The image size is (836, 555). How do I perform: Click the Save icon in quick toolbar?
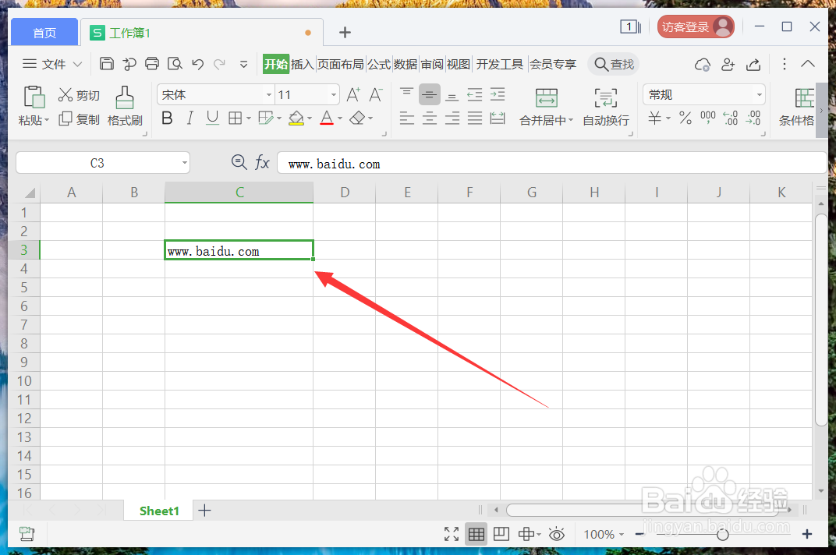pyautogui.click(x=107, y=64)
